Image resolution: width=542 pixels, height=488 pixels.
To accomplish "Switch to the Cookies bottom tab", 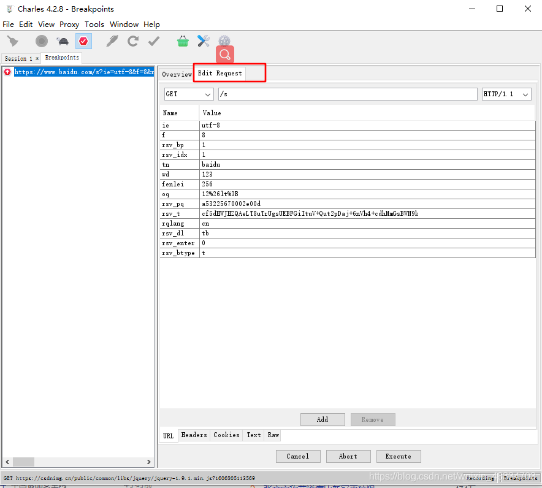I will 226,435.
